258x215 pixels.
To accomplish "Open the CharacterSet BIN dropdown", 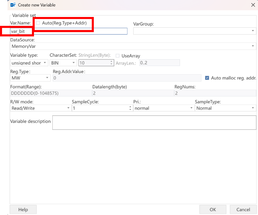I will (63, 63).
